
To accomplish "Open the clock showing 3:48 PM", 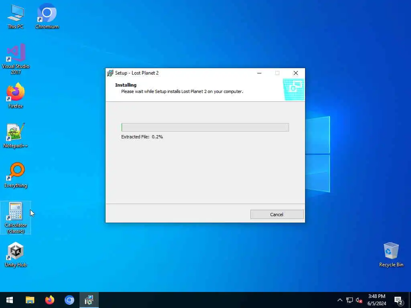I will (x=376, y=300).
